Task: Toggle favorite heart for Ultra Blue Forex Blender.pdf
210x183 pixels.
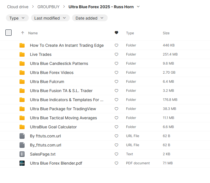Action: [x=116, y=163]
